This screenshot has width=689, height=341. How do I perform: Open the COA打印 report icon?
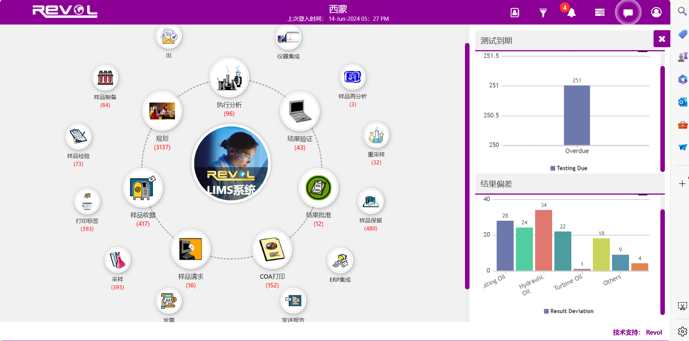(x=272, y=249)
